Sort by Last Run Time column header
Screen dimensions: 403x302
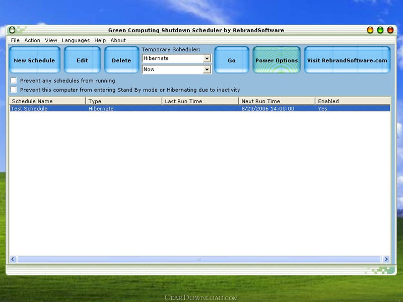[200, 101]
